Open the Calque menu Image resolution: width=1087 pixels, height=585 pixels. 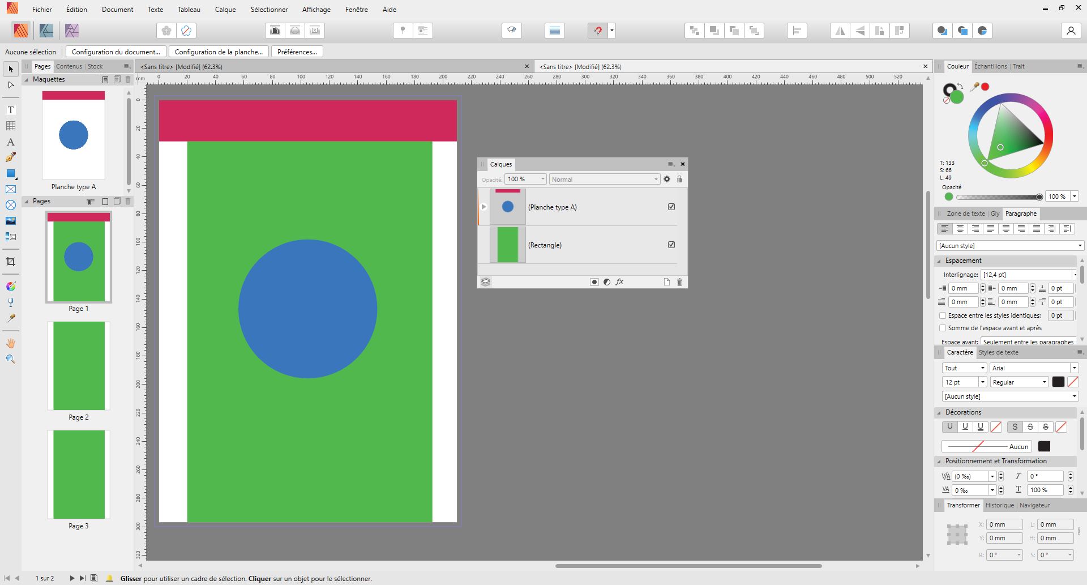click(225, 10)
